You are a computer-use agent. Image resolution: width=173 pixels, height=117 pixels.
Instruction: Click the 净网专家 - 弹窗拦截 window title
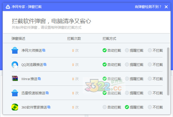27,7
